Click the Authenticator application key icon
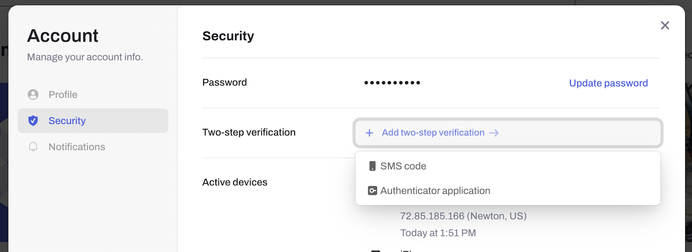692x252 pixels. [372, 191]
